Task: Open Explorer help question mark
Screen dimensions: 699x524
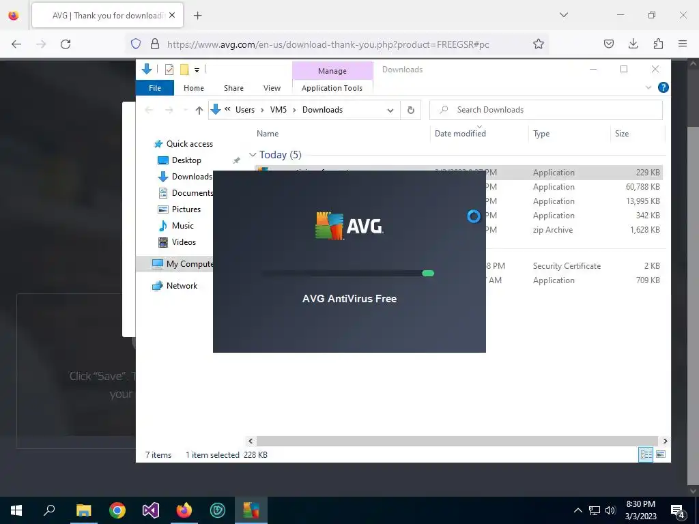Action: click(663, 87)
